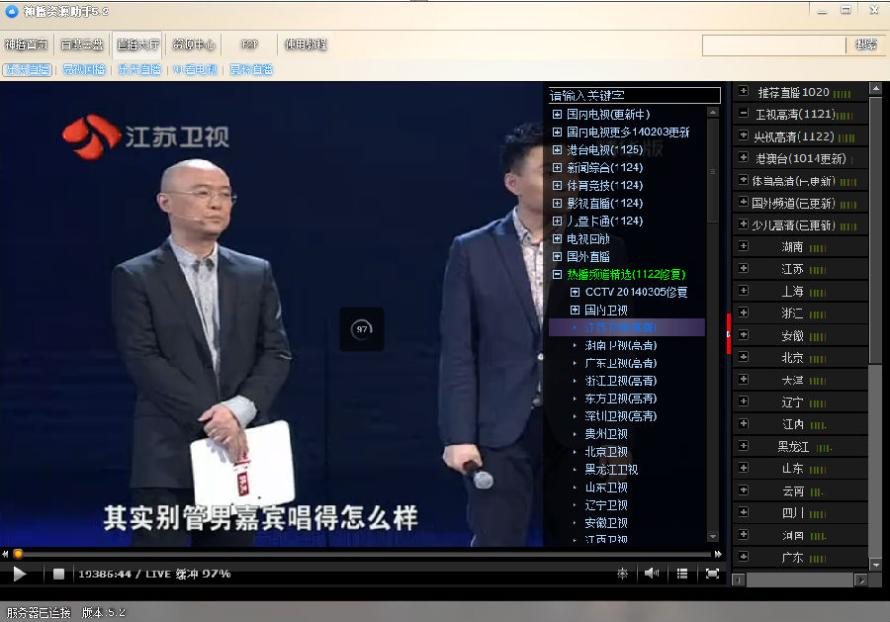The width and height of the screenshot is (890, 622).
Task: Click the seek-back arrow left of progress bar
Action: (x=6, y=555)
